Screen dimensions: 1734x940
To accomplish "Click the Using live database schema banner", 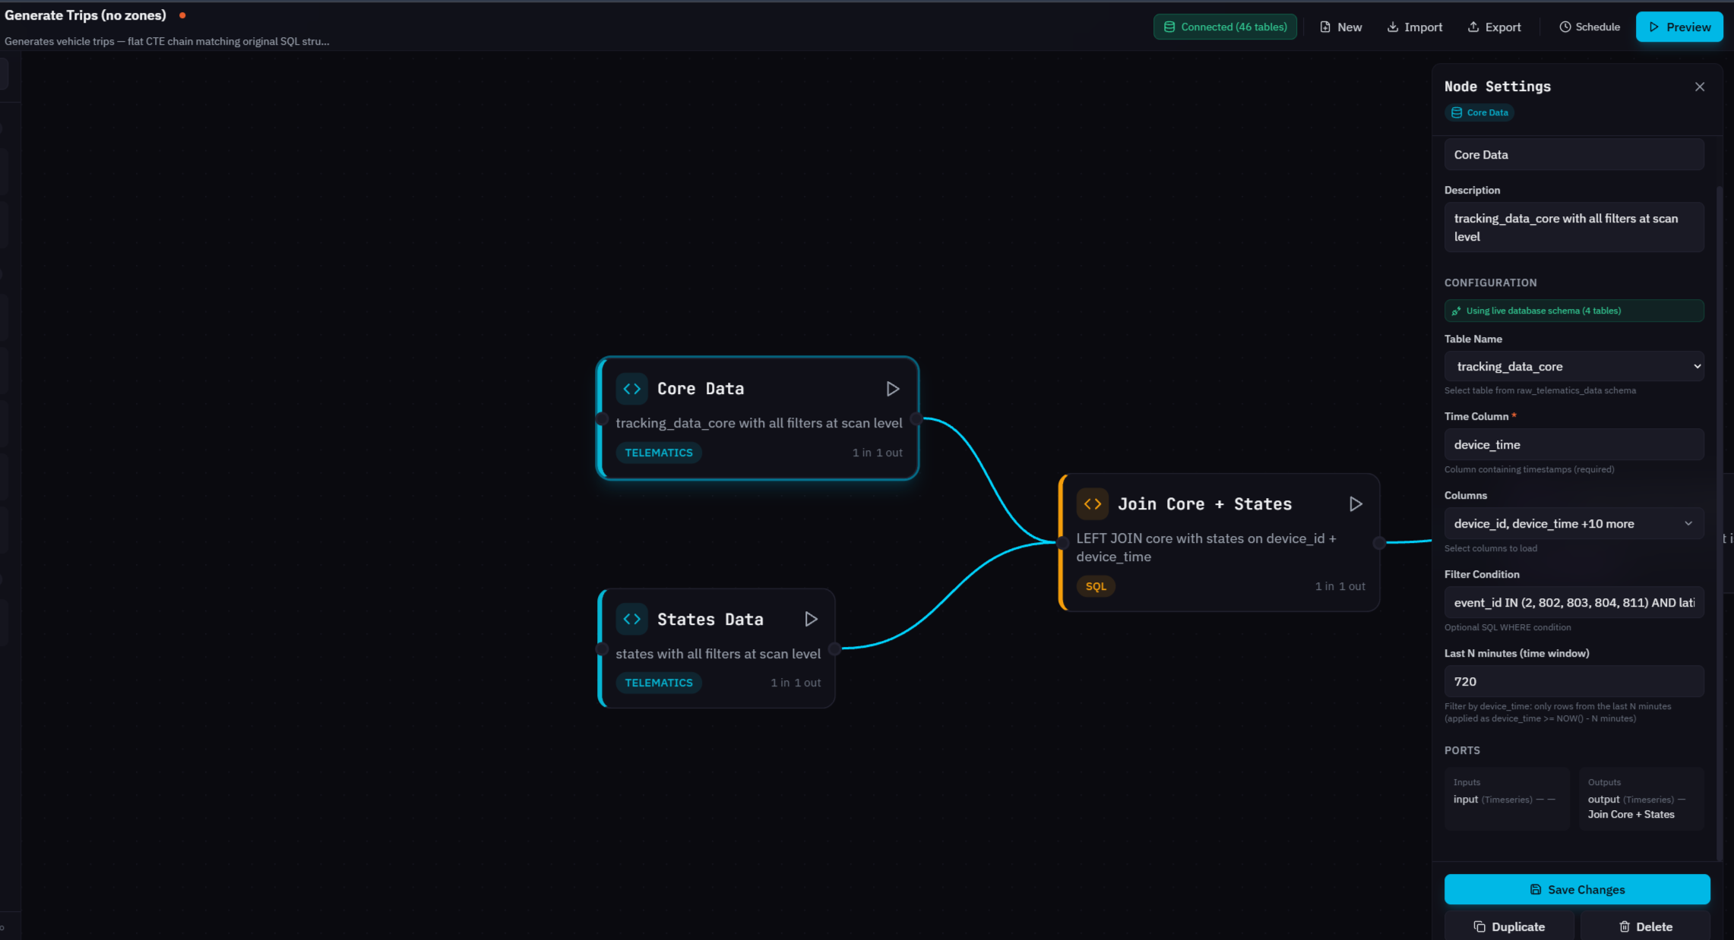I will 1574,311.
